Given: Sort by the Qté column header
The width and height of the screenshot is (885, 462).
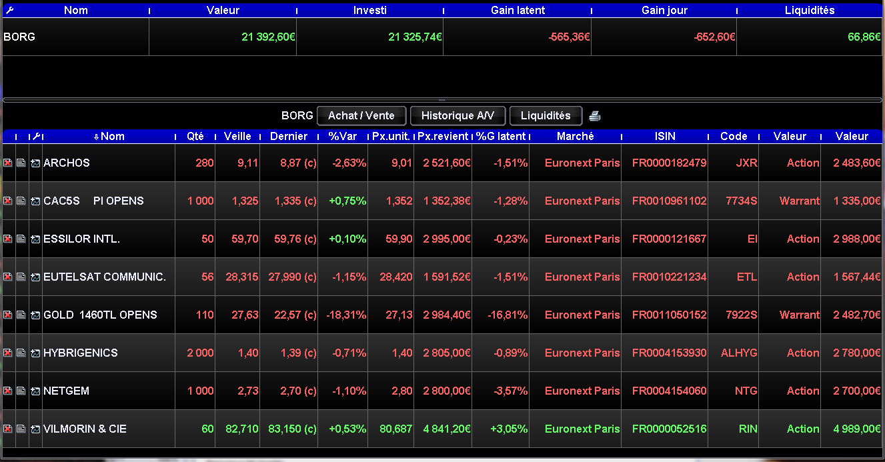Looking at the screenshot, I should (195, 136).
